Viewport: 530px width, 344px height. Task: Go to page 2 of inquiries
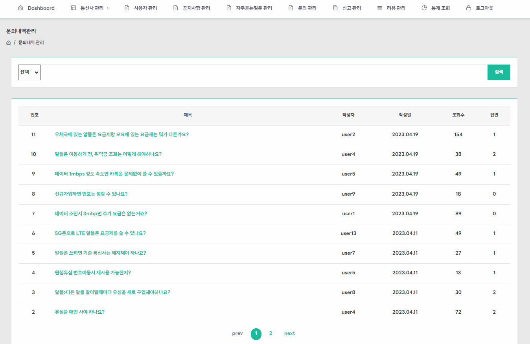click(271, 333)
